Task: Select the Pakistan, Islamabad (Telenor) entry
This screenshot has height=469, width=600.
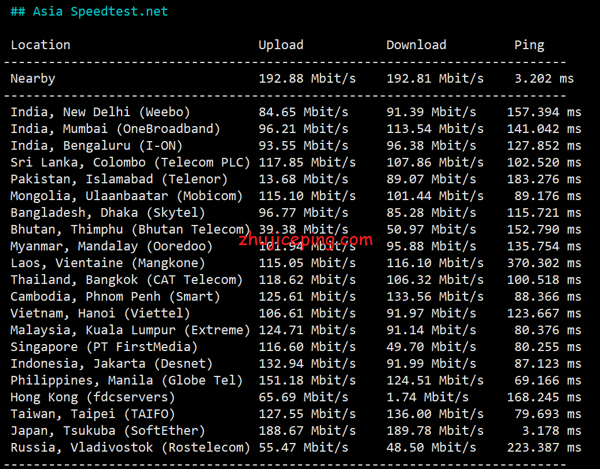Action: (x=119, y=179)
